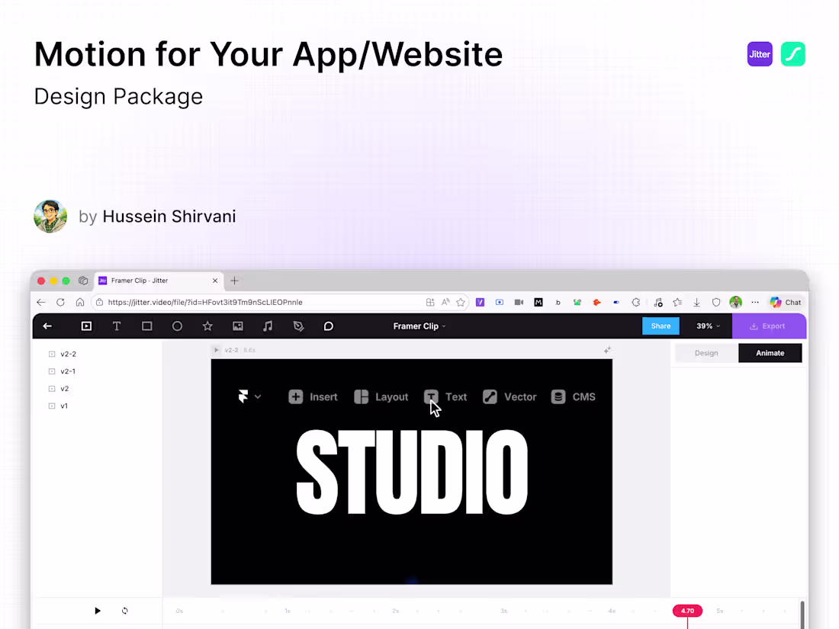Expand the v2-2 layer in the sidebar
Screen dimensions: 839x629
50,354
